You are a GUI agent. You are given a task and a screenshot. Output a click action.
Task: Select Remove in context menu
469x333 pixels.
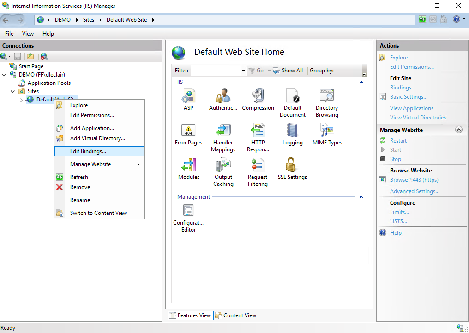(x=99, y=187)
